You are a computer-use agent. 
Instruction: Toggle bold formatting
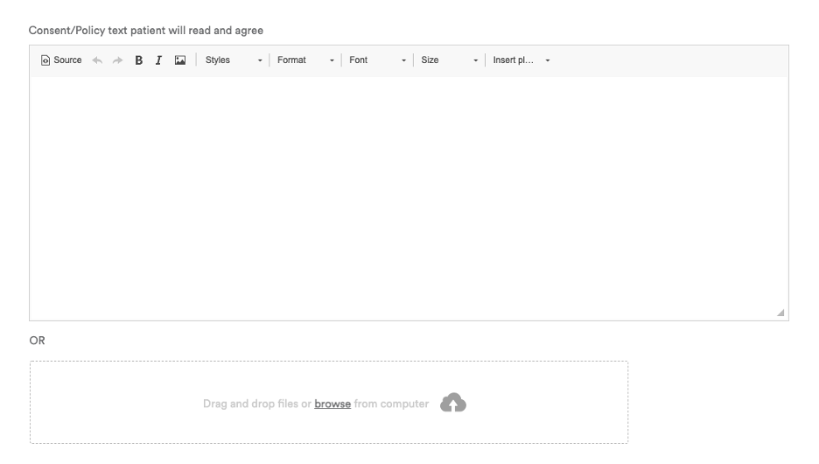(138, 60)
